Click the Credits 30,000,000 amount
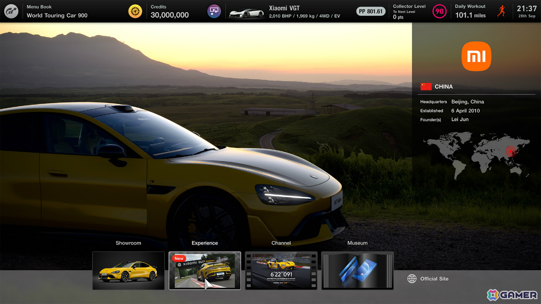 170,15
